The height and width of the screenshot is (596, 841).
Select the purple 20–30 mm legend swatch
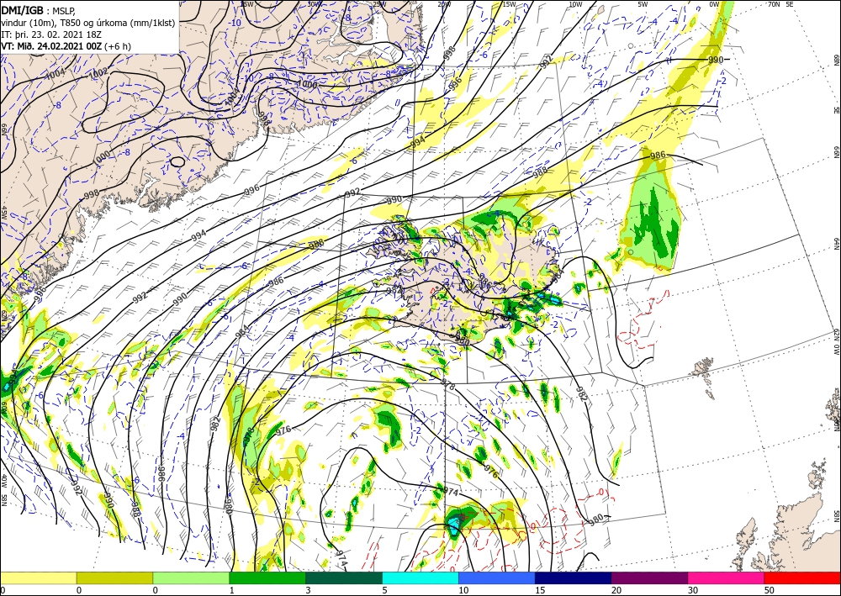pyautogui.click(x=649, y=578)
